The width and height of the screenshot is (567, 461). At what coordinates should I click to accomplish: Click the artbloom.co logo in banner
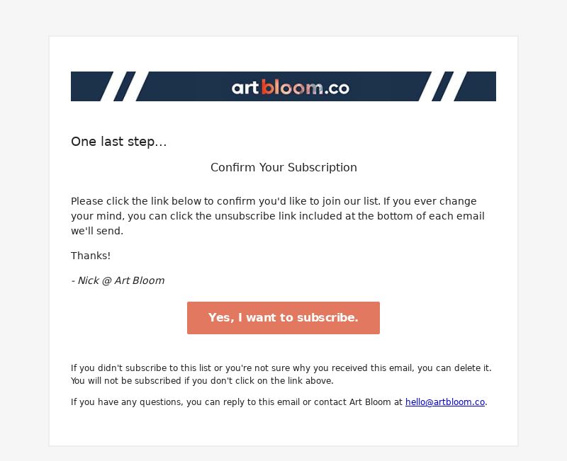[291, 87]
